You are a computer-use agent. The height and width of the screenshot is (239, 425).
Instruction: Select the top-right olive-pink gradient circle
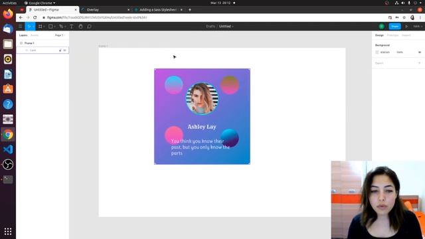coord(230,85)
